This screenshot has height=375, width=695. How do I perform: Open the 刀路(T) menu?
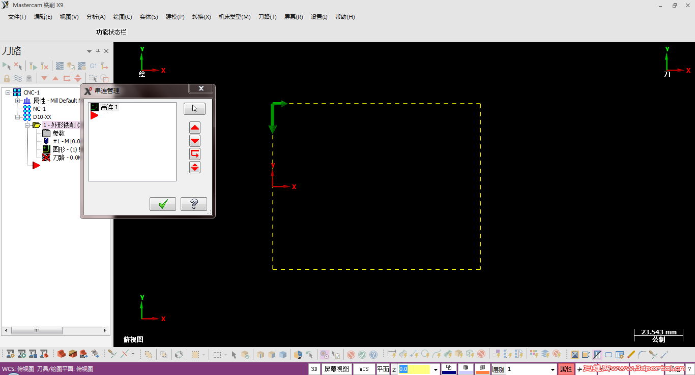(x=267, y=17)
